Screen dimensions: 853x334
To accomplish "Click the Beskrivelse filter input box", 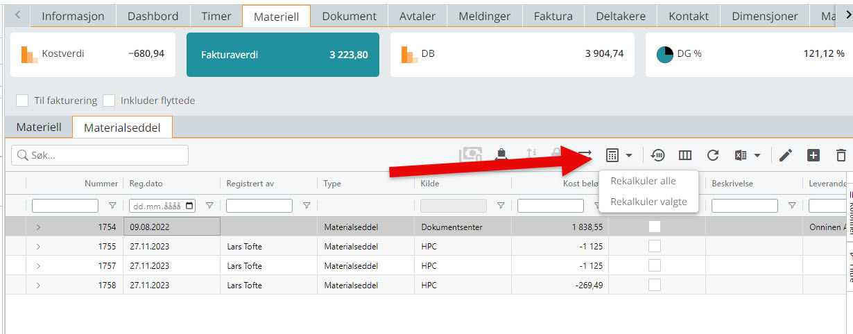I will pyautogui.click(x=745, y=206).
